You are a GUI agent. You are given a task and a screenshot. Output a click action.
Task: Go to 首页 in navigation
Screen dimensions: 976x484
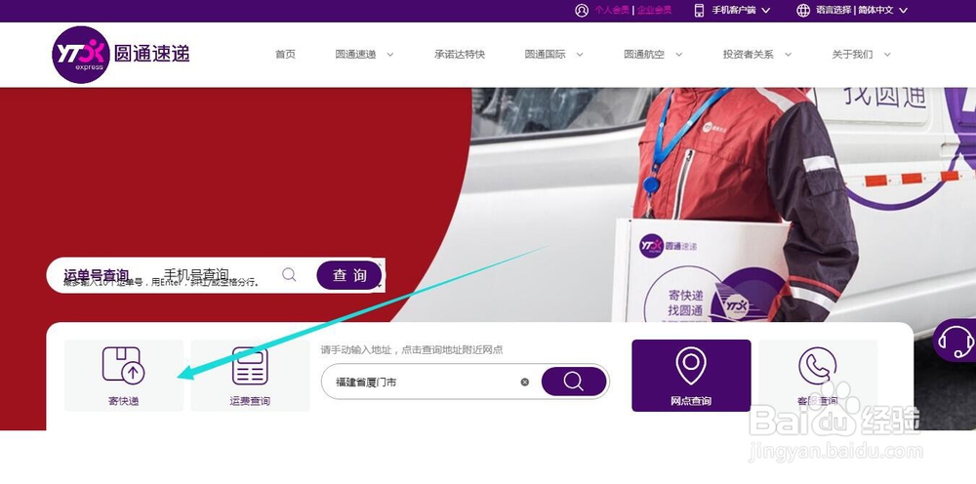(x=285, y=54)
